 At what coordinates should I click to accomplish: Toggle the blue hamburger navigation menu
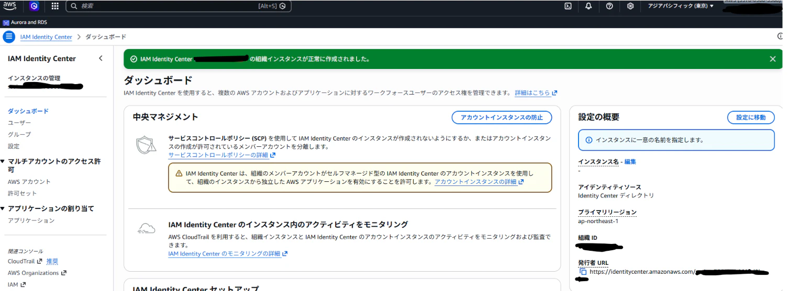(x=9, y=37)
